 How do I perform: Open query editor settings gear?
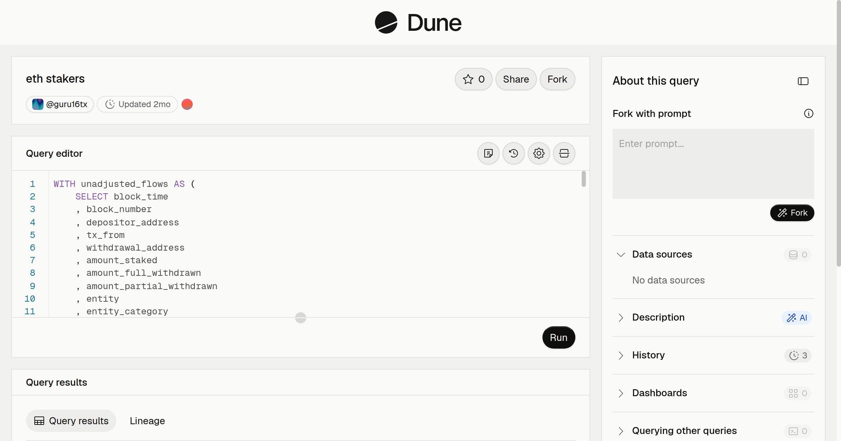point(539,153)
